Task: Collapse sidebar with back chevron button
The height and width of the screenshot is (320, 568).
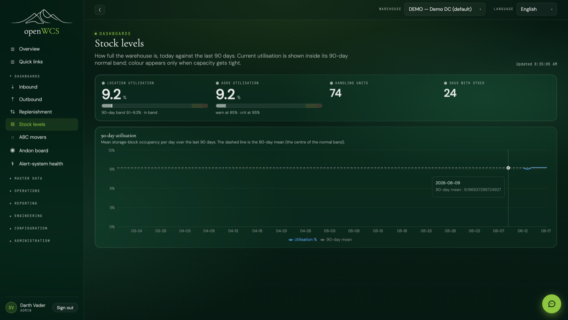Action: tap(100, 10)
